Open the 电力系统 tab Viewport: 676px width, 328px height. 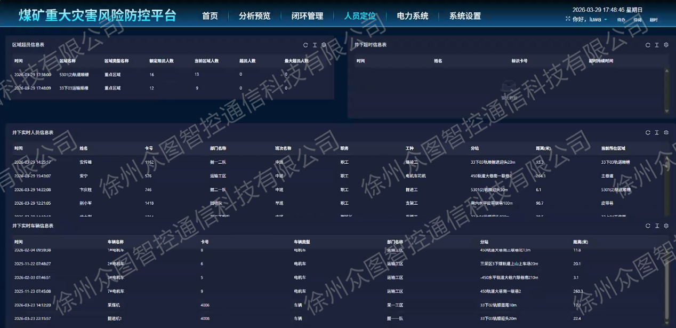click(x=411, y=16)
